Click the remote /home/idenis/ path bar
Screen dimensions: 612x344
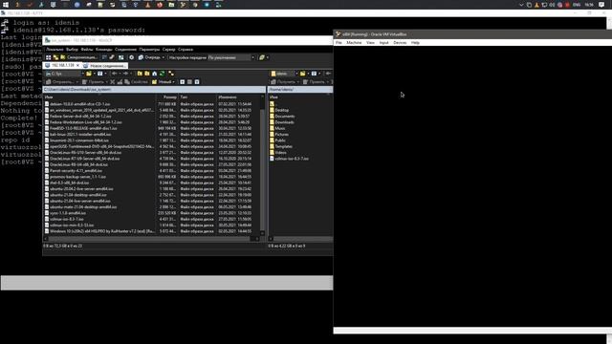pos(300,89)
